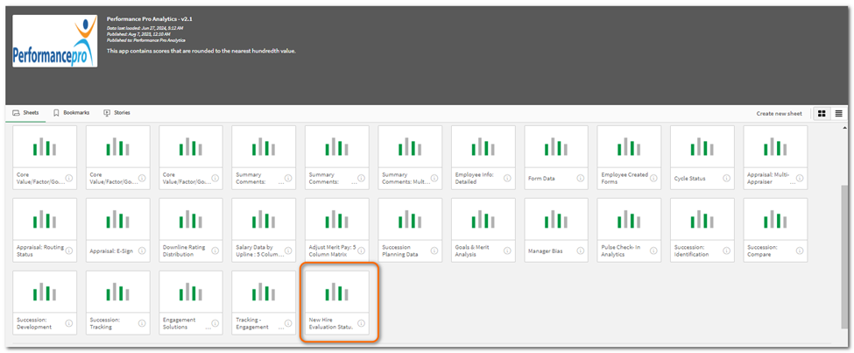Open the Succession: Compare sheet thumbnail
The image size is (854, 353).
click(x=775, y=220)
